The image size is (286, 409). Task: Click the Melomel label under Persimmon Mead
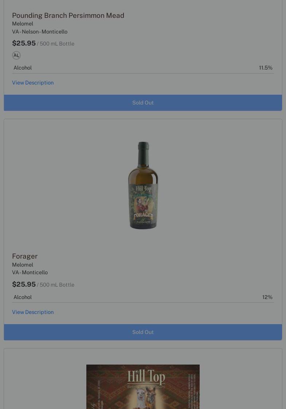(23, 24)
